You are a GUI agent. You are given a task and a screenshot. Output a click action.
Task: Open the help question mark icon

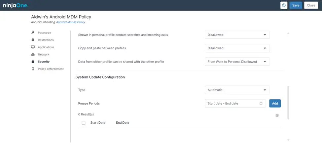(284, 5)
